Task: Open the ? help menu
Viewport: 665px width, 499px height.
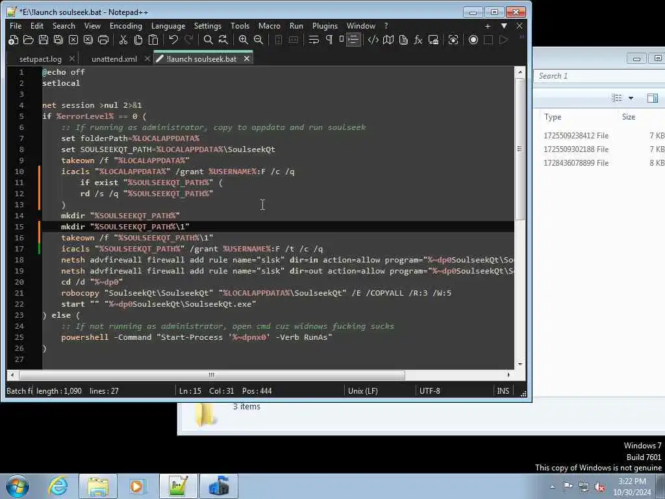Action: 386,26
